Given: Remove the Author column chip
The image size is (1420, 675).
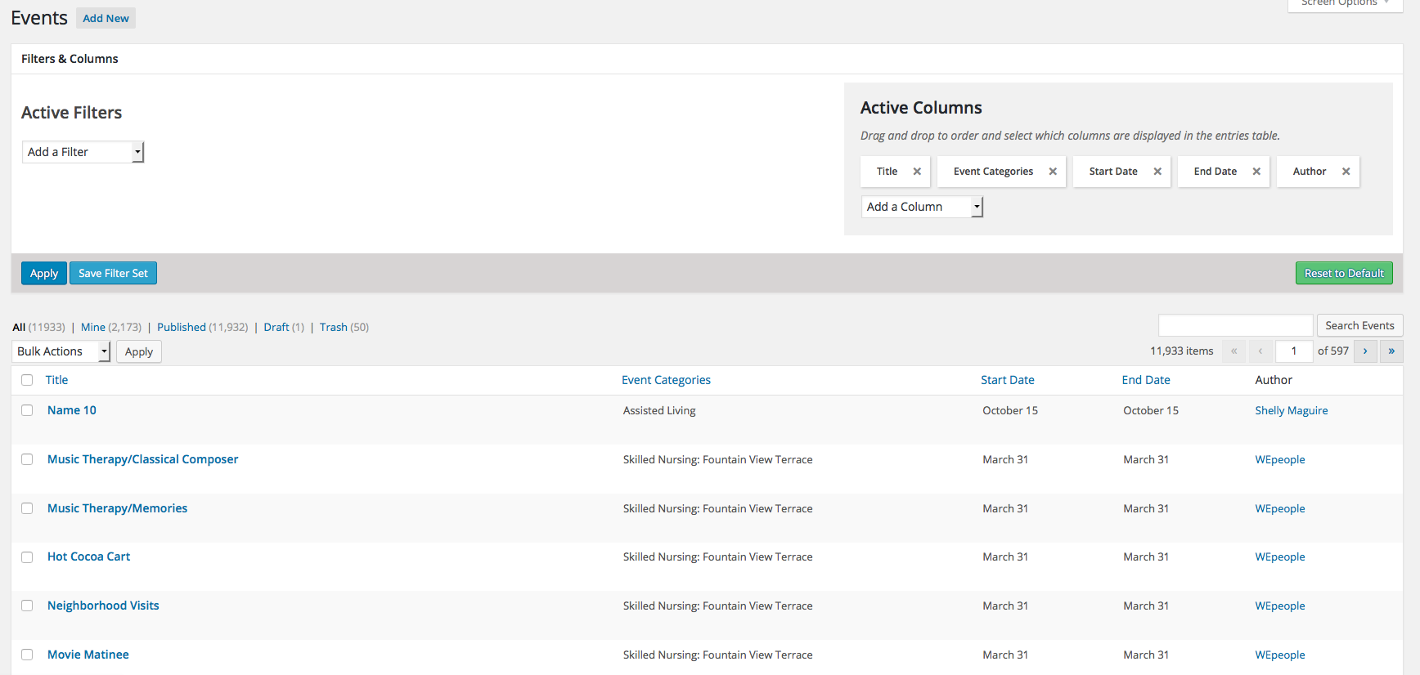Looking at the screenshot, I should 1346,172.
